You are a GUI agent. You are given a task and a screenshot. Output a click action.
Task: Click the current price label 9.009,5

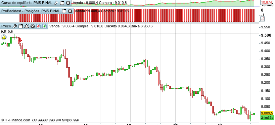267,113
